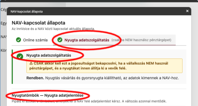Close the NAV-kapcsolat állapota dialog
Image resolution: width=198 pixels, height=106 pixels.
coord(187,11)
